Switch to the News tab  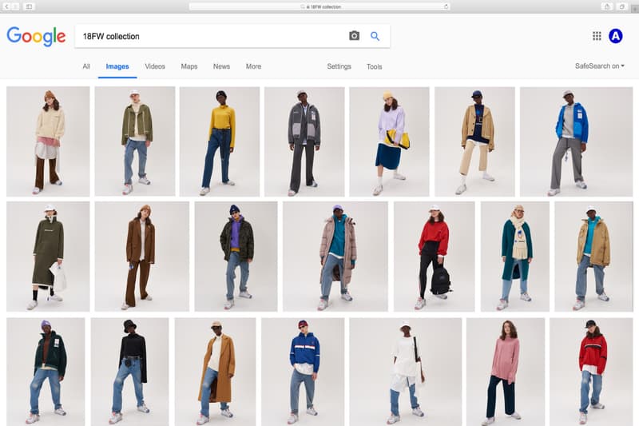[221, 66]
